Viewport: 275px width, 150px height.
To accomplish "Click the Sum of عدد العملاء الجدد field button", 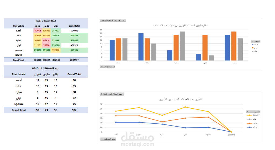I will point(112,94).
